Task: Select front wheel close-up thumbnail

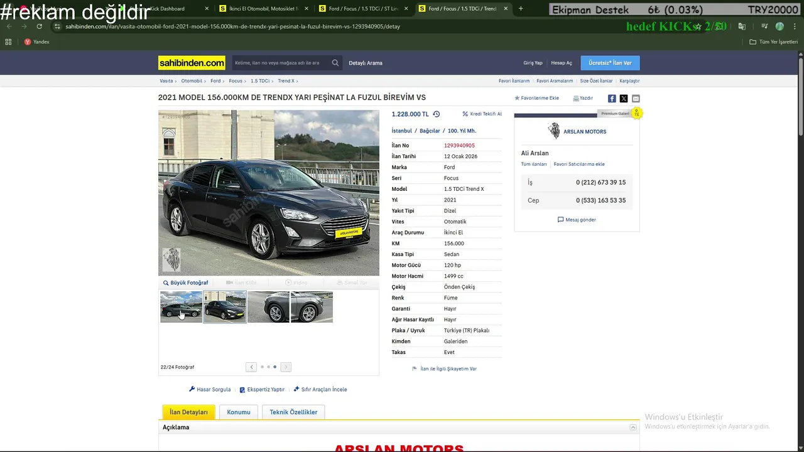Action: 268,307
